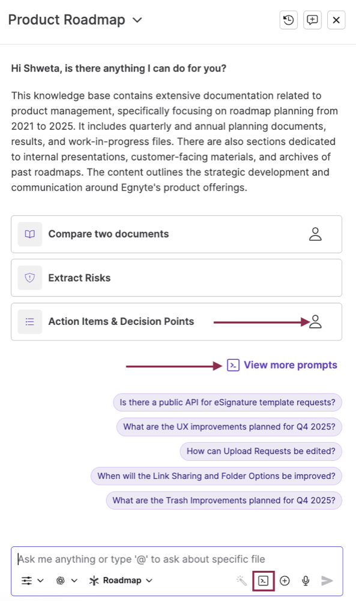
Task: Click the Extract Risks shield icon
Action: (x=29, y=277)
